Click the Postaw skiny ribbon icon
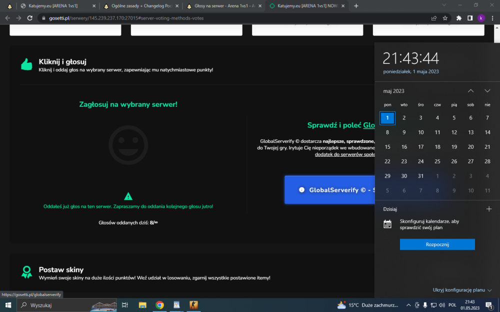 [27, 272]
